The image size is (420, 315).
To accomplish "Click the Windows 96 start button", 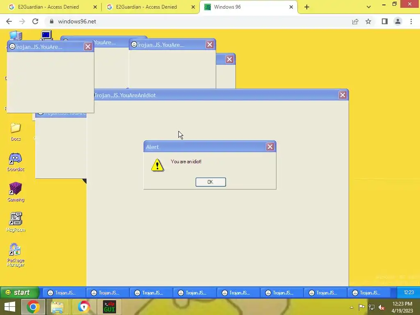I will pyautogui.click(x=19, y=292).
